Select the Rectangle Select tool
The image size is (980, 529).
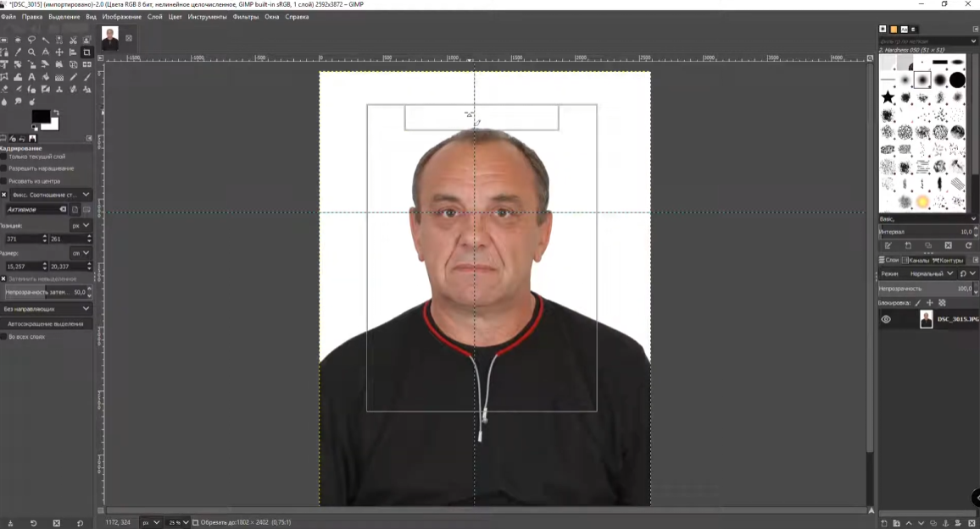pyautogui.click(x=3, y=40)
